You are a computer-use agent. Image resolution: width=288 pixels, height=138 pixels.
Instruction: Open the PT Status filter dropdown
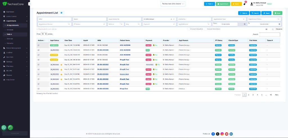pyautogui.click(x=89, y=24)
